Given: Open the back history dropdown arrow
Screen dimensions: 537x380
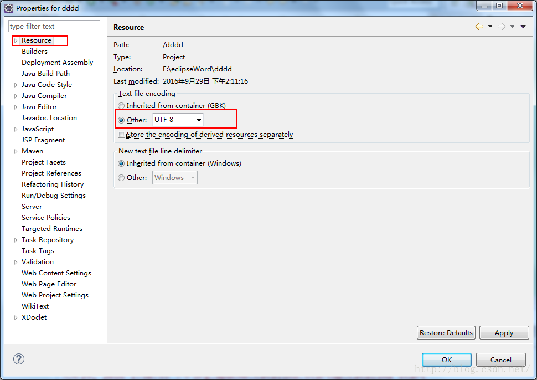Looking at the screenshot, I should pos(490,27).
